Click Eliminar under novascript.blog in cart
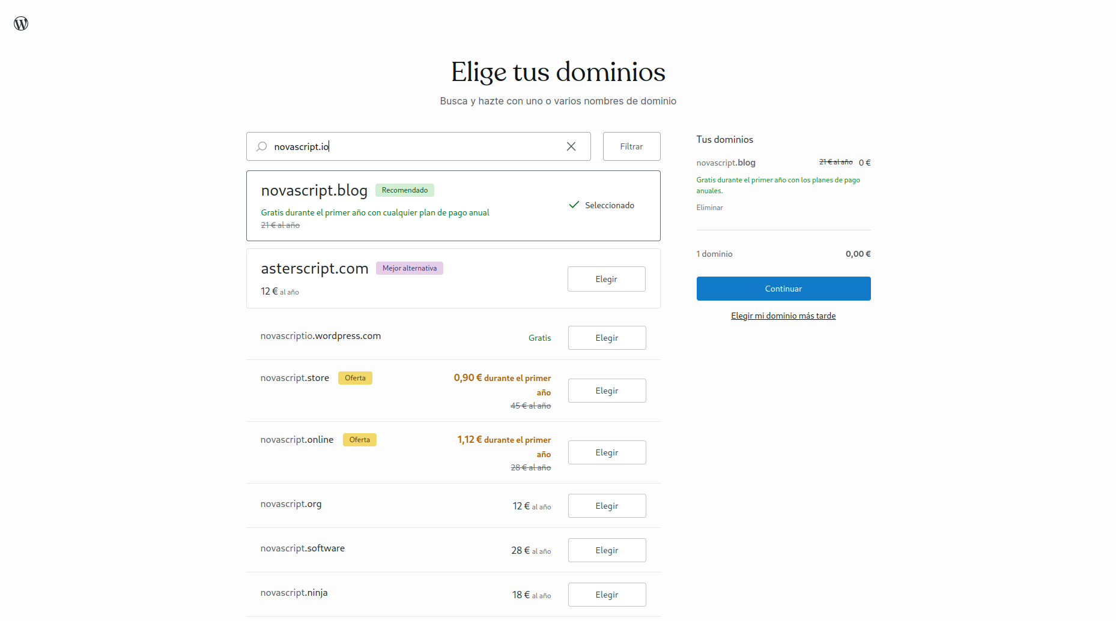This screenshot has width=1116, height=621. [x=709, y=208]
